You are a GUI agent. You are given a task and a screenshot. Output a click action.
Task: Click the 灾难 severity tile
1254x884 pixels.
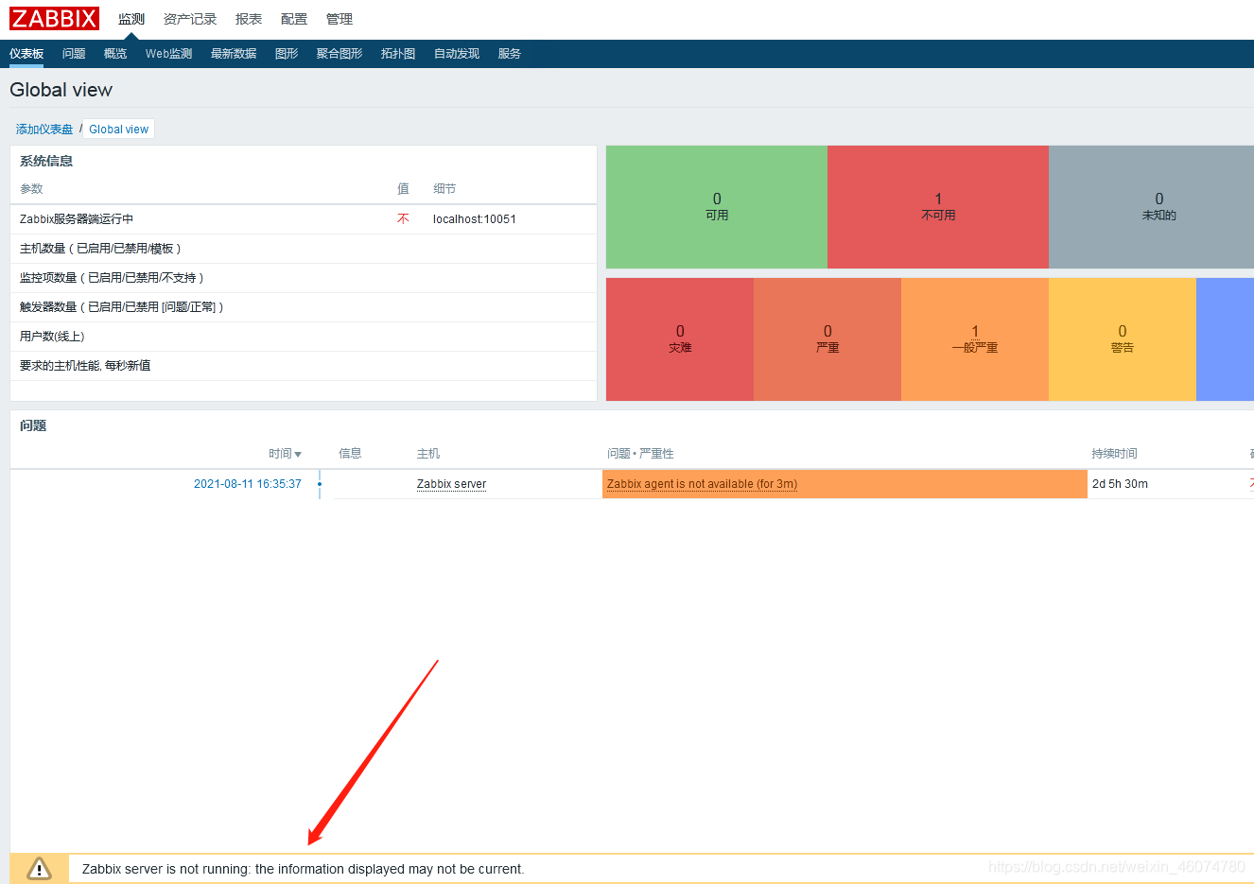[680, 339]
